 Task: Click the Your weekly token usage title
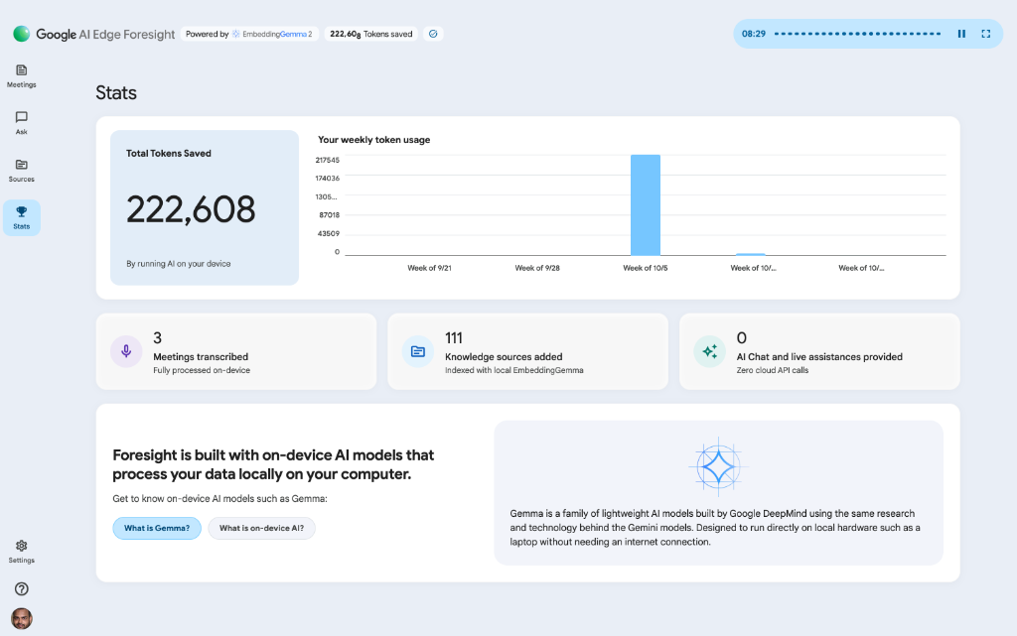click(x=374, y=139)
